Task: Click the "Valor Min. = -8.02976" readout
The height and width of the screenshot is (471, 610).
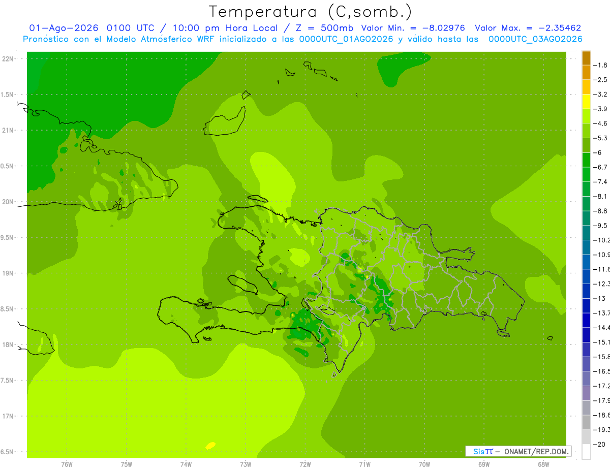Action: (413, 28)
